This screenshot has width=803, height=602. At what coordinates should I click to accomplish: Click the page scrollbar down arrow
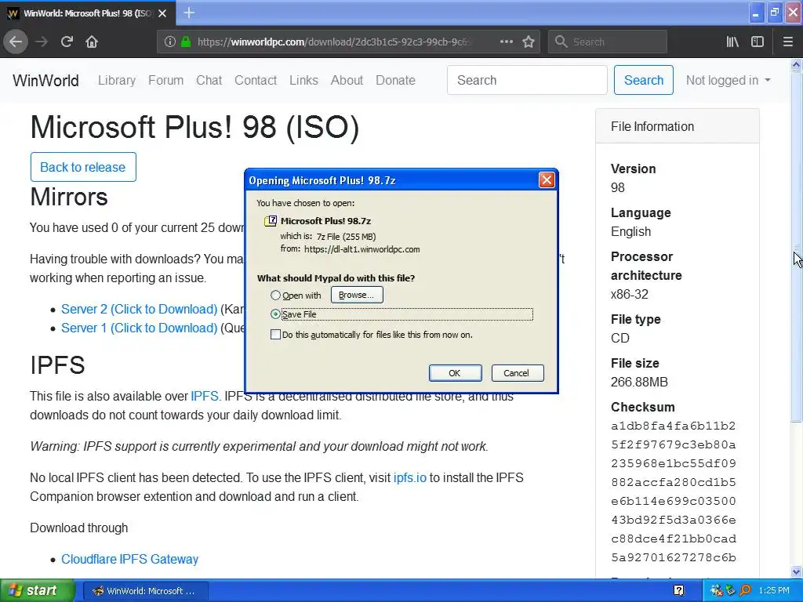pos(796,571)
